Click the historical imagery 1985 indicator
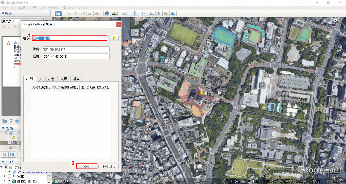The height and width of the screenshot is (184, 346). [61, 181]
